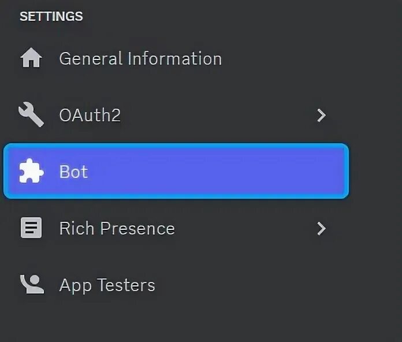Expand the OAuth2 submenu chevron
This screenshot has width=402, height=342.
pos(322,116)
